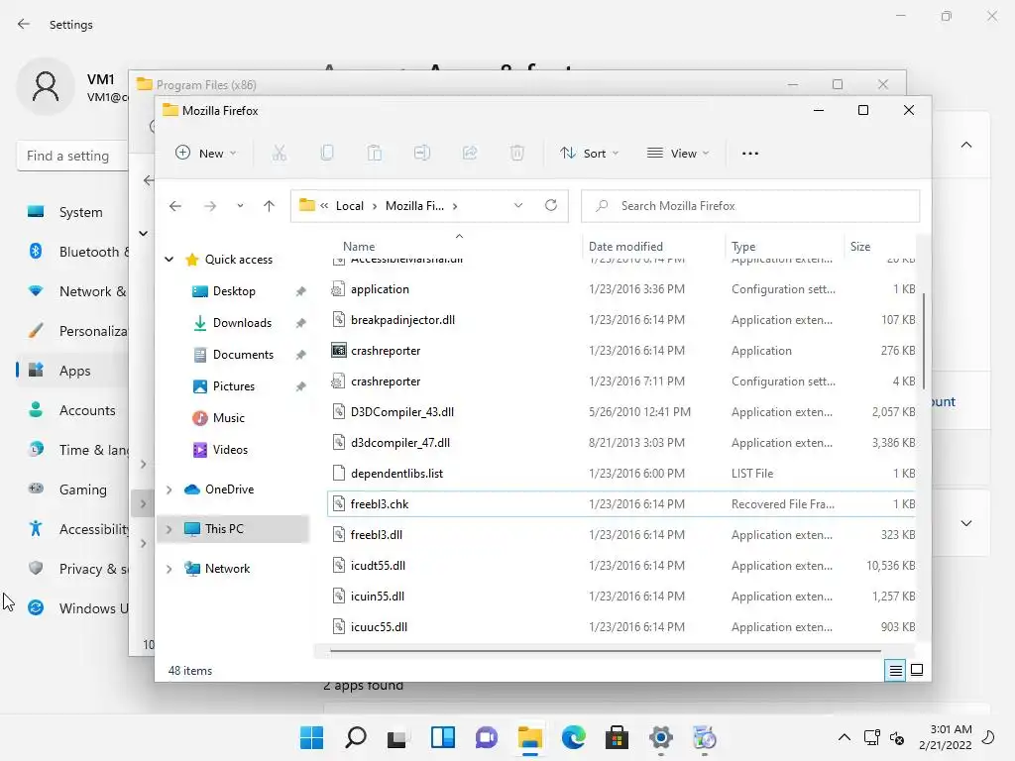Image resolution: width=1015 pixels, height=761 pixels.
Task: Open clock and date in taskbar
Action: coord(946,737)
